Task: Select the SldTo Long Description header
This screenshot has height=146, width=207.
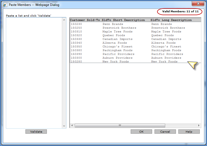Action: 171,20
